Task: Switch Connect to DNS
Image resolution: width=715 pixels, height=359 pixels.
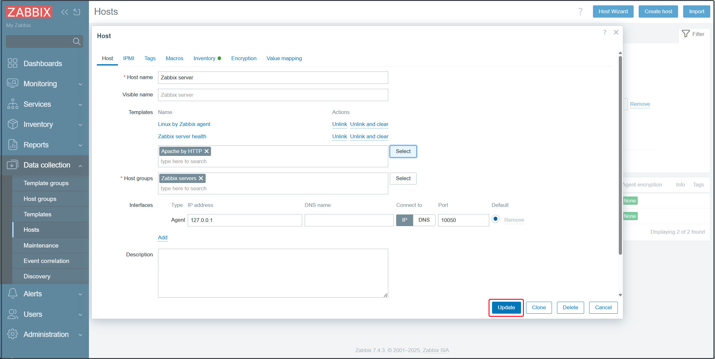Action: tap(424, 220)
